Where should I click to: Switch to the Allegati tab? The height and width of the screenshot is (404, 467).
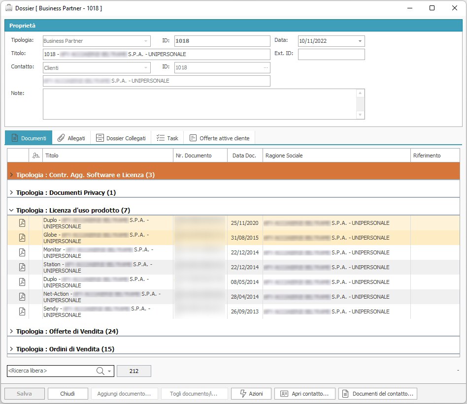pyautogui.click(x=71, y=138)
